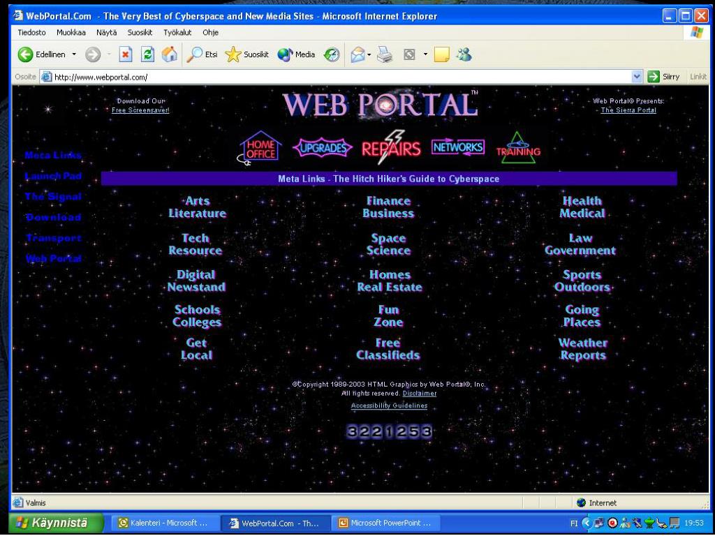This screenshot has width=715, height=536.
Task: Click The Signal sidebar item
Action: 53,197
